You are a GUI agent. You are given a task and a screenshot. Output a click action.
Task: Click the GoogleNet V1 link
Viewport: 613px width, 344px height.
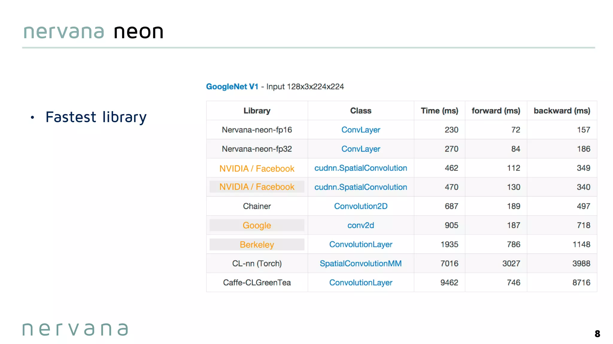point(232,87)
